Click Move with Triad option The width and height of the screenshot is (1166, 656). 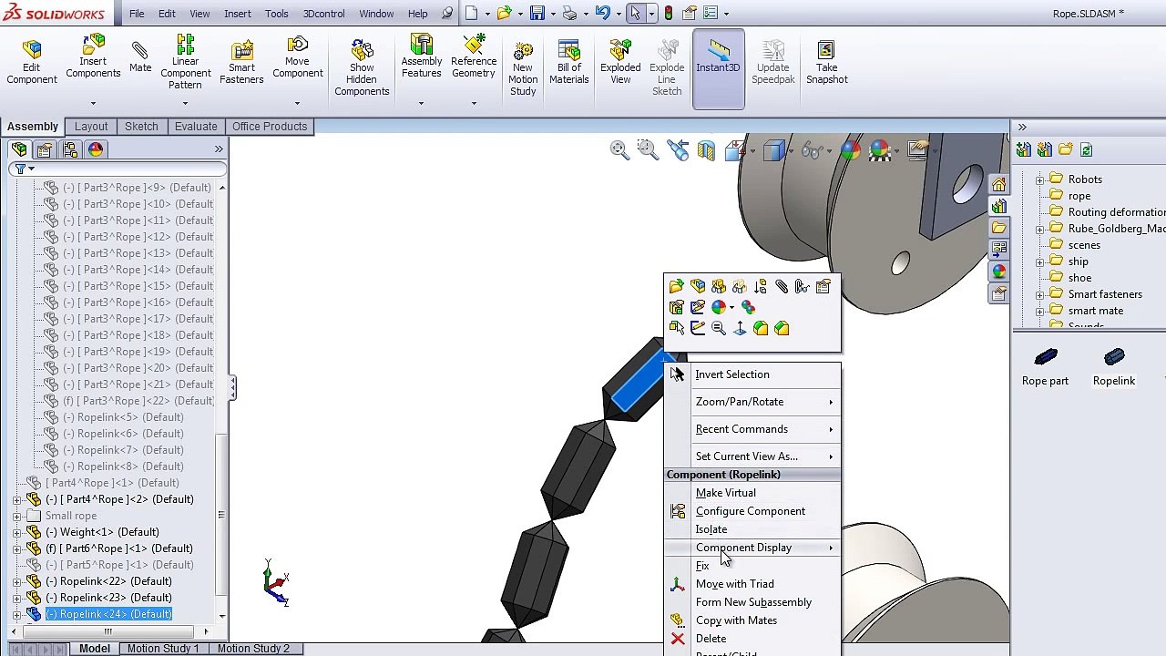click(x=735, y=584)
